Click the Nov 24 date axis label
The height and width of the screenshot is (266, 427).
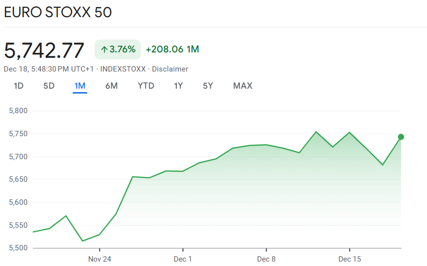(x=100, y=259)
